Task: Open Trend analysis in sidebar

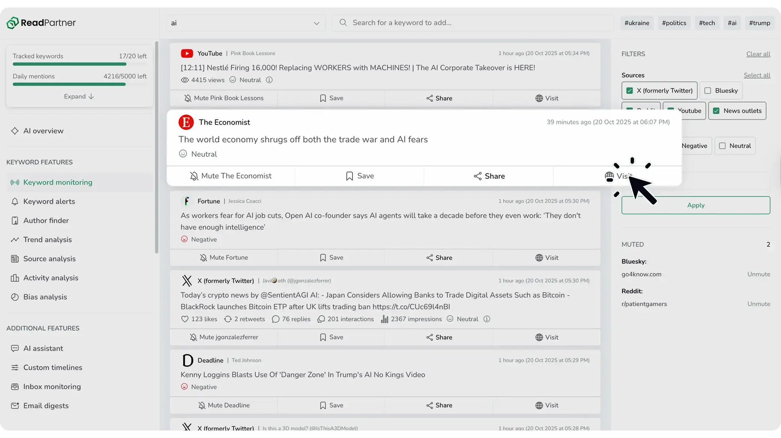Action: point(47,240)
